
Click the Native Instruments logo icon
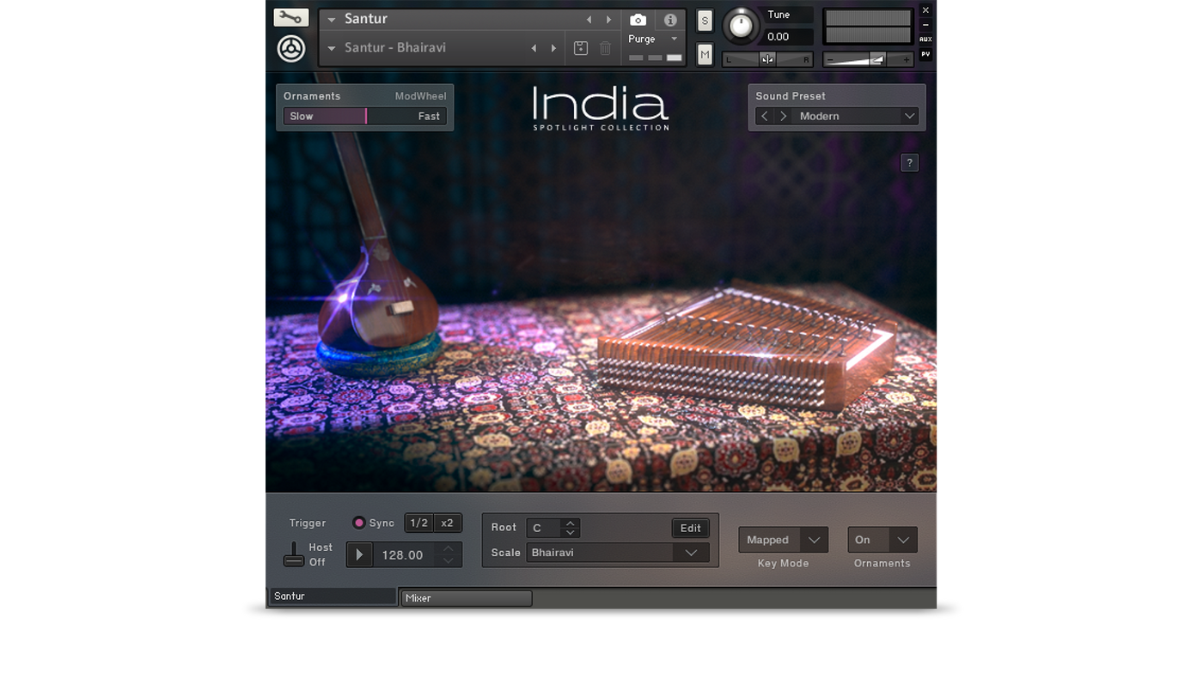pos(291,49)
